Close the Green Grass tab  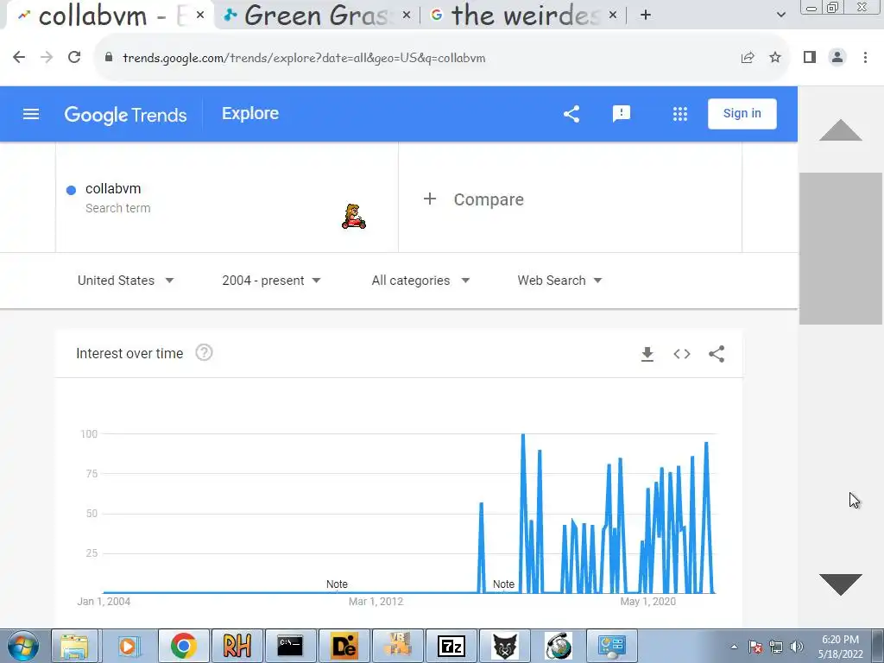(x=407, y=16)
